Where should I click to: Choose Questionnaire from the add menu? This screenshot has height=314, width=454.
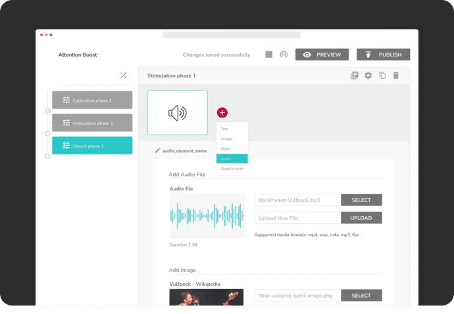click(232, 169)
